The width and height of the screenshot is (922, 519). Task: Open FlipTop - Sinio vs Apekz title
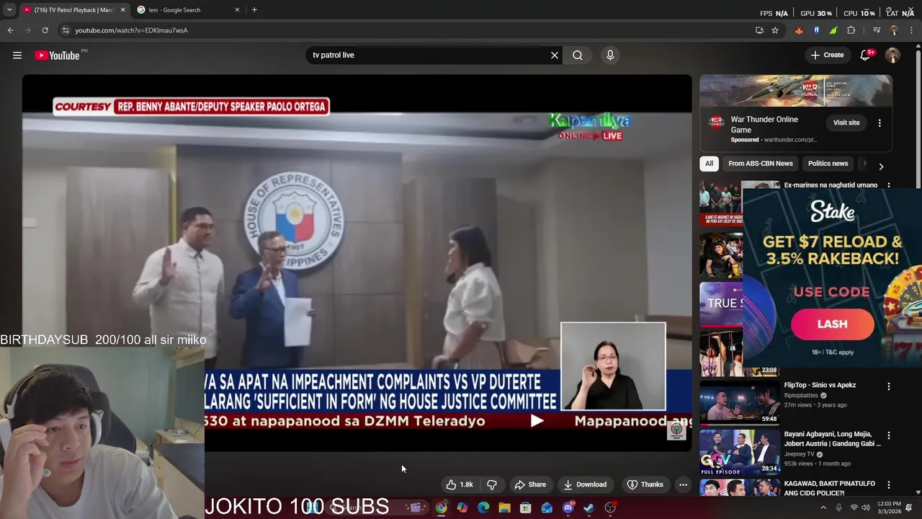[820, 385]
